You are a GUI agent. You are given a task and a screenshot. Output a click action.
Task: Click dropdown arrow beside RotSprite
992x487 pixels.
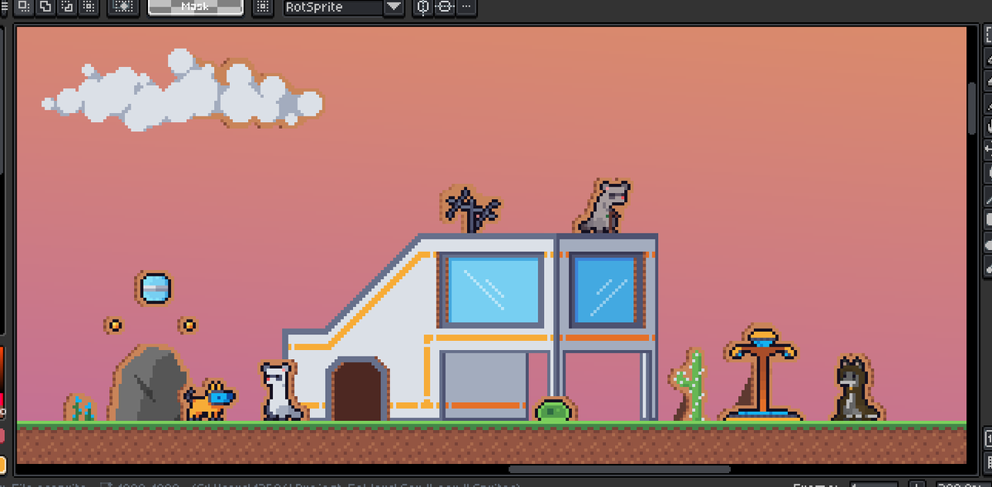[x=394, y=7]
